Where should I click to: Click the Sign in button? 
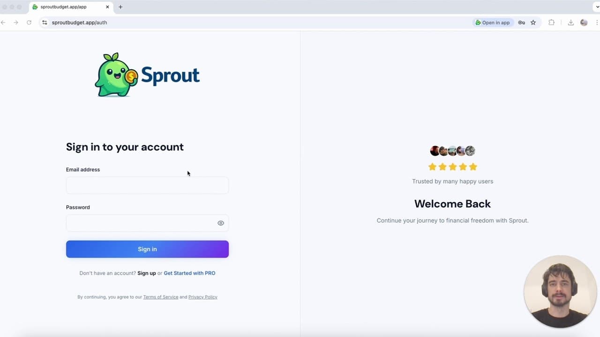point(147,249)
